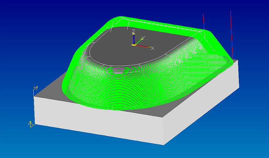
Task: Click the X axis label
Action: 153,48
